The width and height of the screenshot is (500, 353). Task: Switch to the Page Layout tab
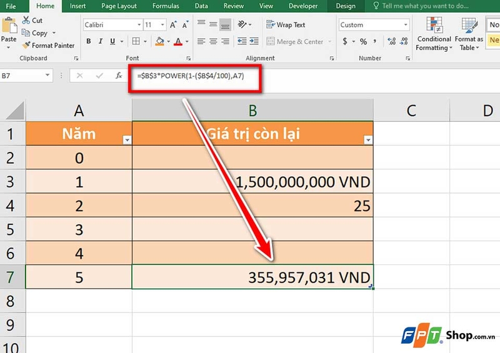click(x=119, y=6)
